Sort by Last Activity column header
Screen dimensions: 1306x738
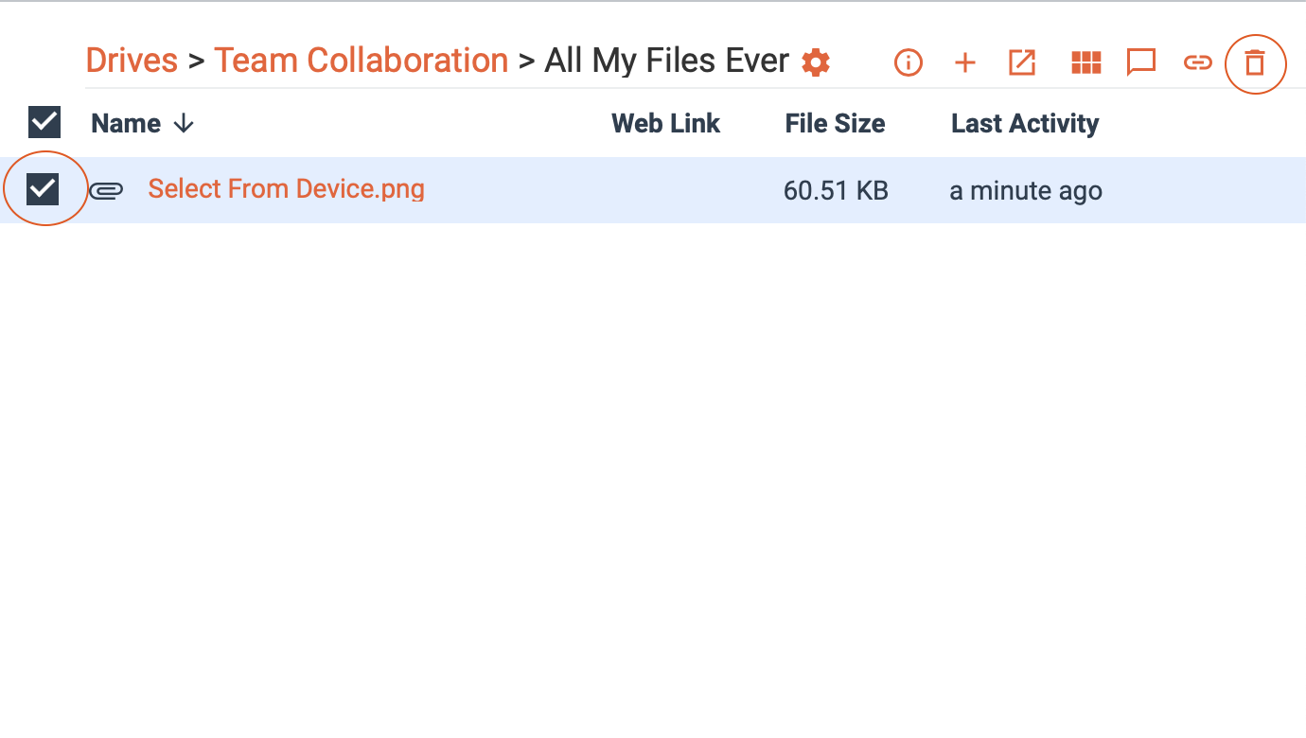click(1025, 124)
